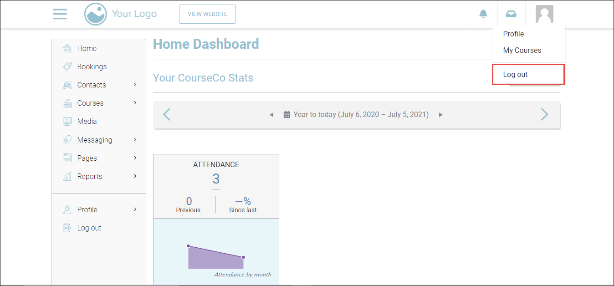This screenshot has height=286, width=614.
Task: Select My Courses from the user dropdown
Action: (x=522, y=50)
